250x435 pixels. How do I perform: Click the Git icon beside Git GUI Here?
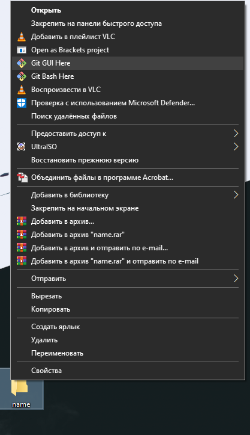pyautogui.click(x=22, y=63)
